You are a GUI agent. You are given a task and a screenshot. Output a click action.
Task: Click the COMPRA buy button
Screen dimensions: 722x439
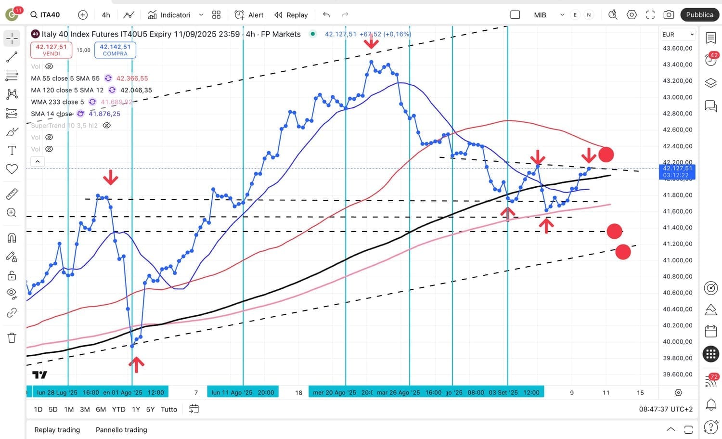tap(115, 50)
